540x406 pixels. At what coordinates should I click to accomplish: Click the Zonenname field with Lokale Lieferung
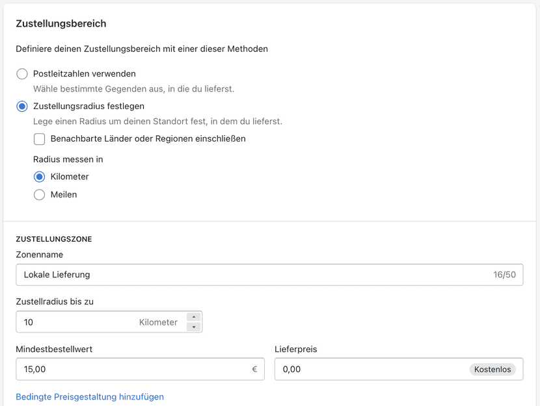tap(269, 275)
